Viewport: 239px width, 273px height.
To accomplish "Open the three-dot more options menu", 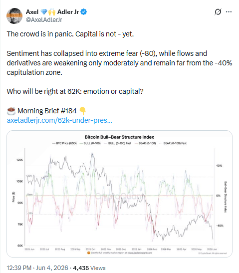I will point(229,12).
